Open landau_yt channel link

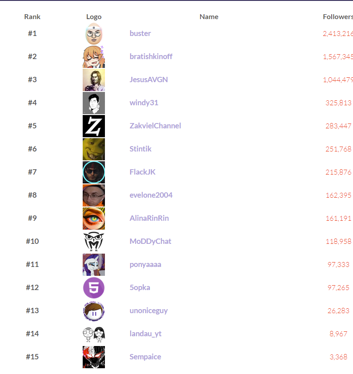[145, 334]
